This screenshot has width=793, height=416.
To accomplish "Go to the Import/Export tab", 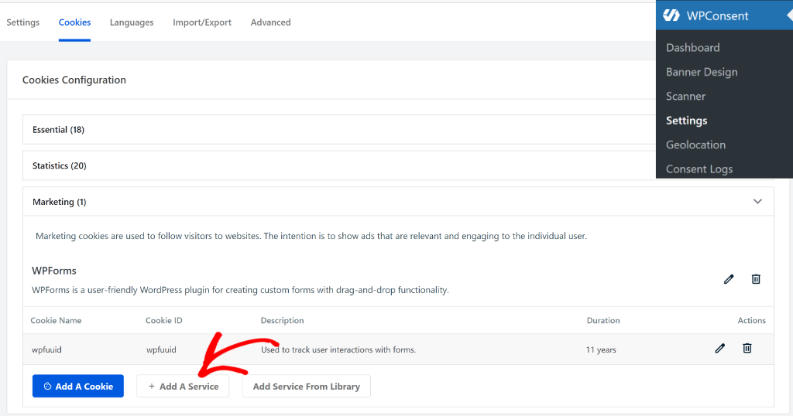I will click(202, 22).
